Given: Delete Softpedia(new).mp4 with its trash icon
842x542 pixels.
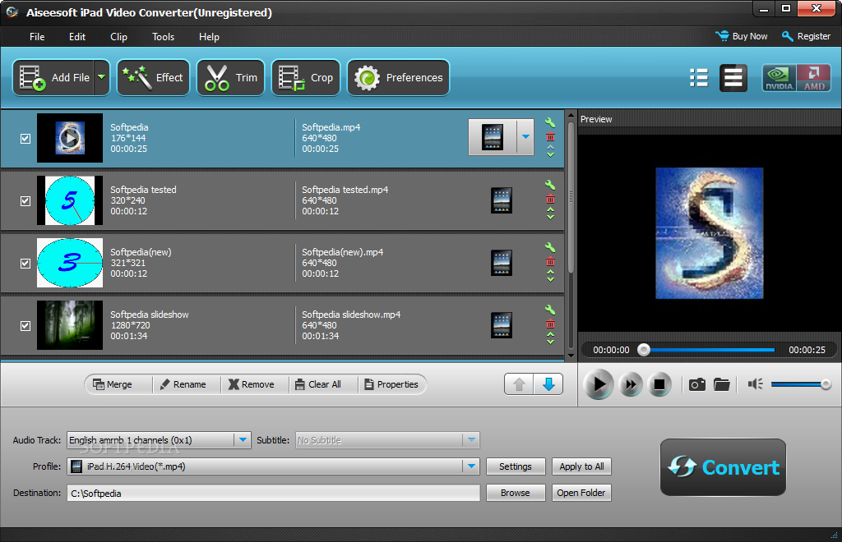Looking at the screenshot, I should pos(550,262).
